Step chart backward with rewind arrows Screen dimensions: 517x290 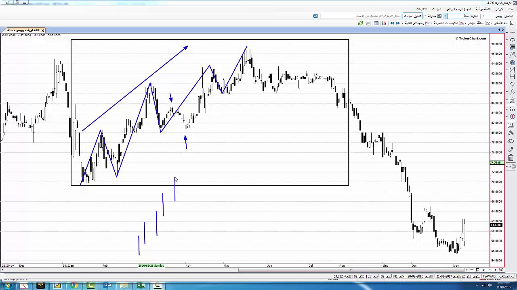(x=392, y=23)
